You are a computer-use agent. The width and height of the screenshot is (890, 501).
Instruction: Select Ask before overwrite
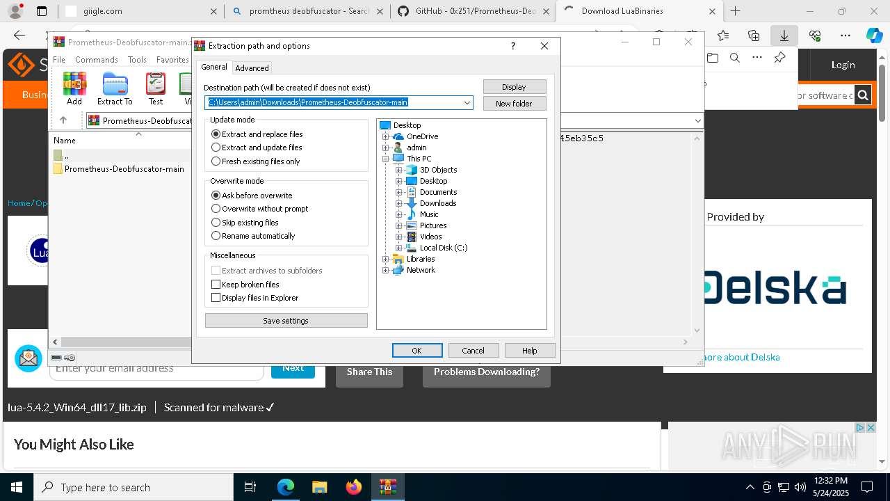coord(252,196)
